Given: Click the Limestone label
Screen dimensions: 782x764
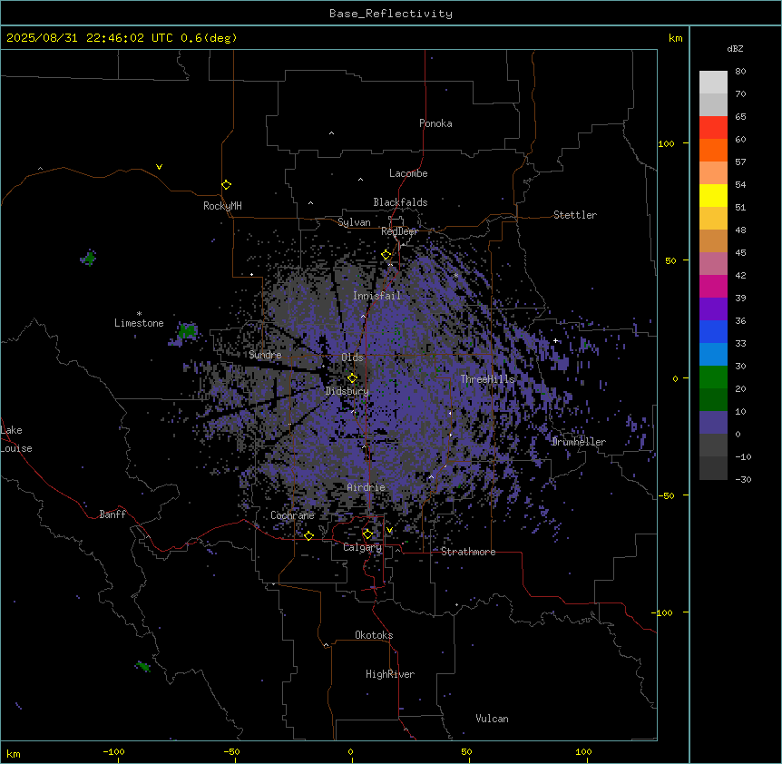Looking at the screenshot, I should [139, 323].
